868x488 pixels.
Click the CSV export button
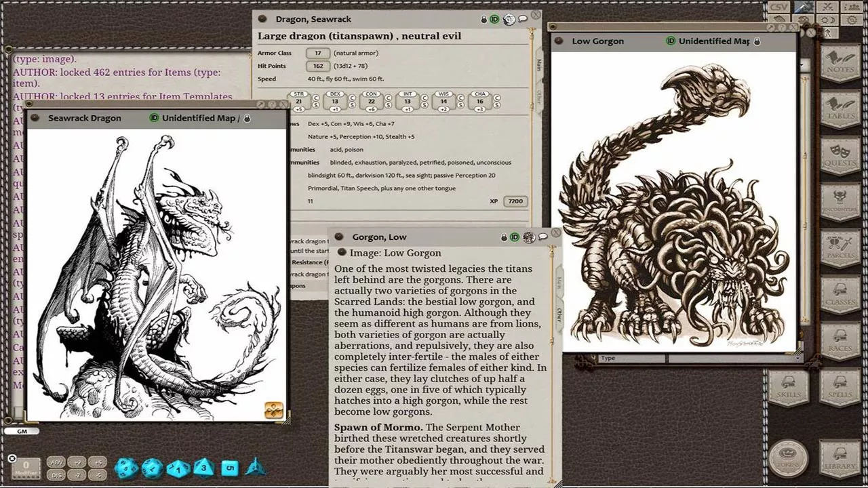coord(779,7)
